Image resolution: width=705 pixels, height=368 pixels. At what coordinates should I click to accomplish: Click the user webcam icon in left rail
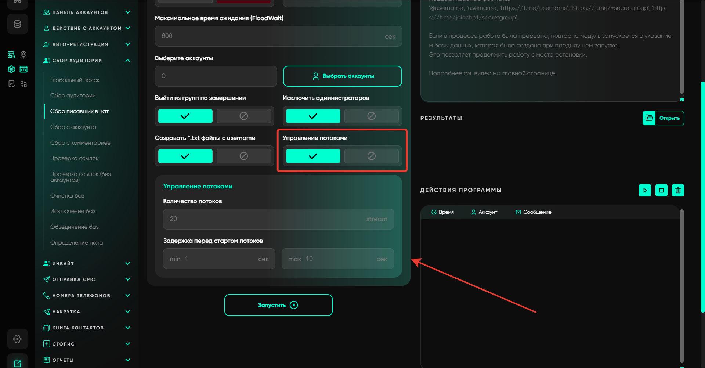point(23,55)
